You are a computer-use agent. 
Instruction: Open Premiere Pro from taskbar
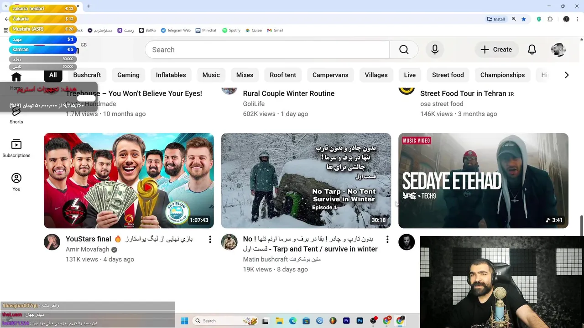click(x=346, y=321)
